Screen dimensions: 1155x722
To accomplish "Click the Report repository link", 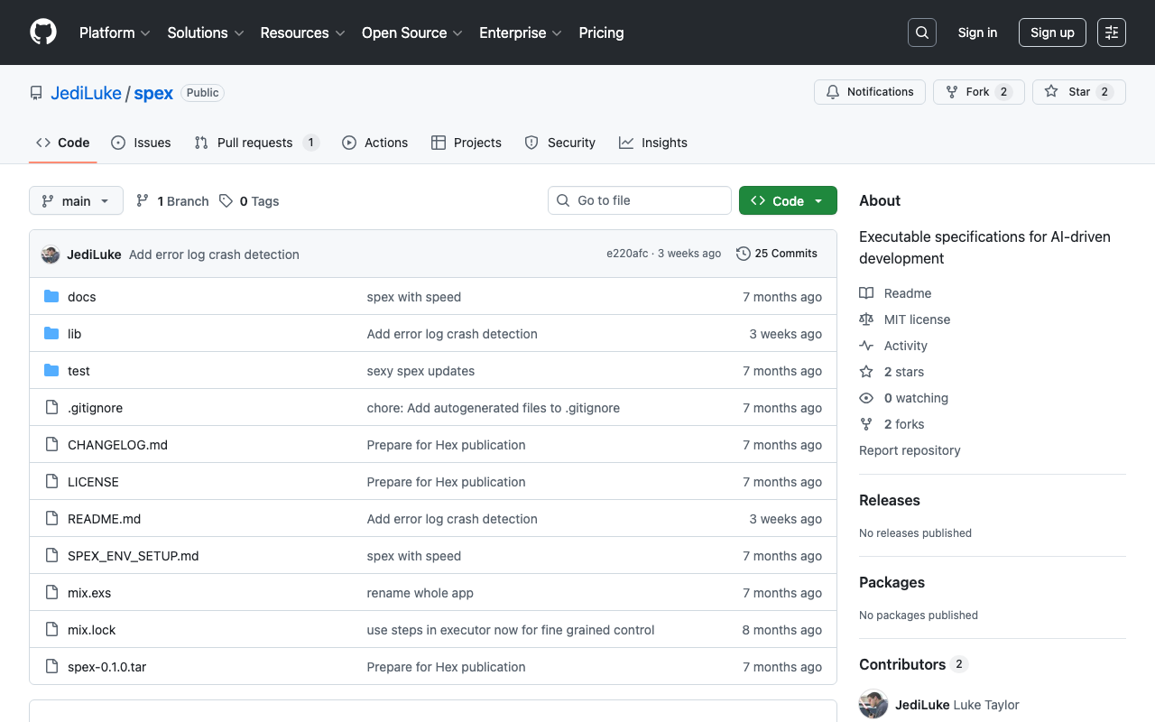I will (910, 449).
